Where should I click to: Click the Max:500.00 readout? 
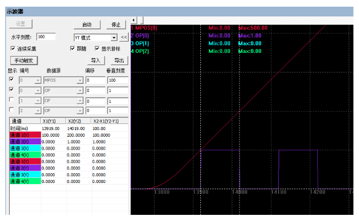(x=253, y=28)
